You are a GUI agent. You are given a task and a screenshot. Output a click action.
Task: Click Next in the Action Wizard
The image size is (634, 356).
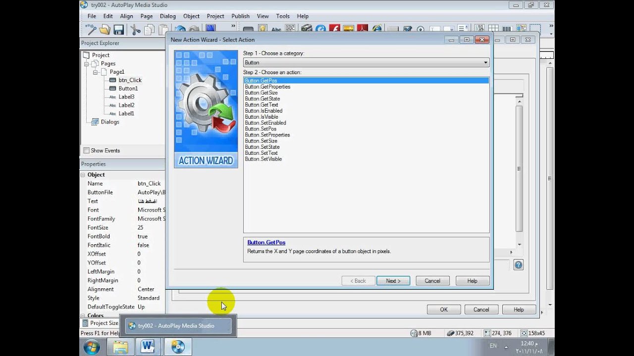(x=393, y=281)
